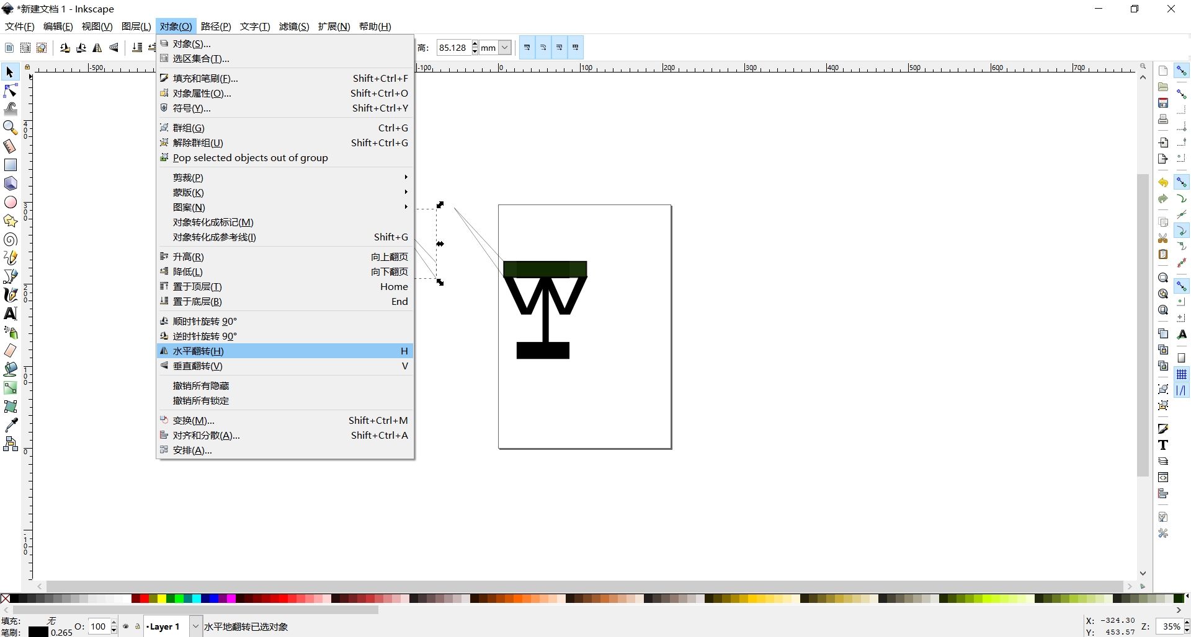Click the Print document icon
The width and height of the screenshot is (1191, 637).
tap(1163, 119)
